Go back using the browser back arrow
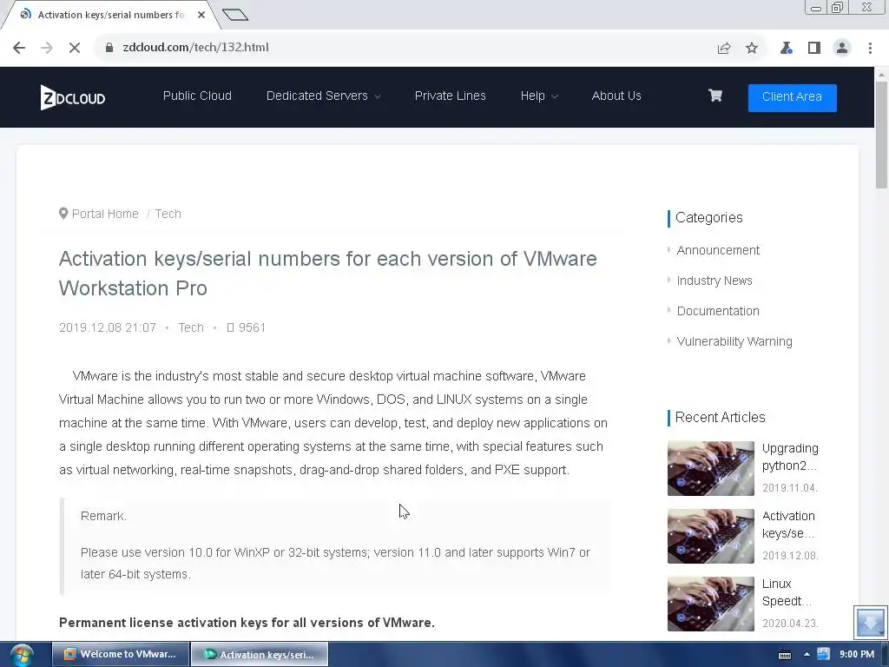Viewport: 889px width, 667px height. click(19, 48)
